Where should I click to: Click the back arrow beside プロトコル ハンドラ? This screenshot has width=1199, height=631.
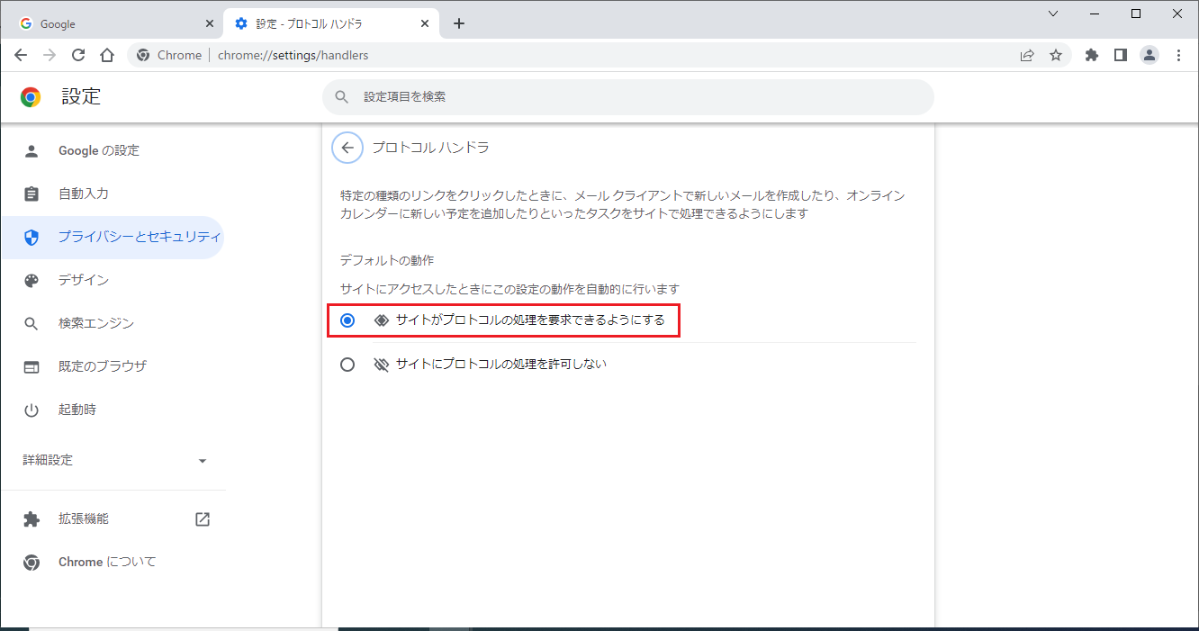[347, 148]
